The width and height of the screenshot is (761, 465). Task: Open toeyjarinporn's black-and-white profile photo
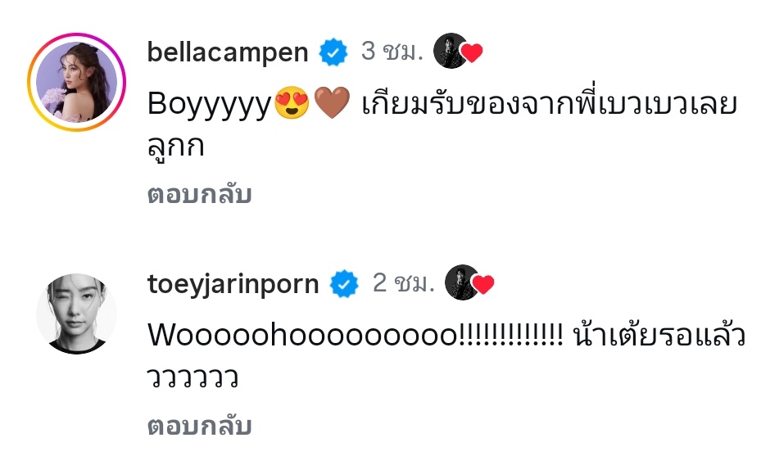pos(77,314)
